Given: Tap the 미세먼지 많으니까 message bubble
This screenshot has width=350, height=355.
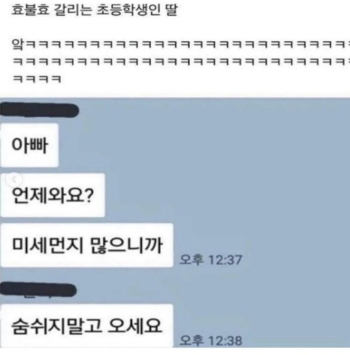Looking at the screenshot, I should point(86,245).
